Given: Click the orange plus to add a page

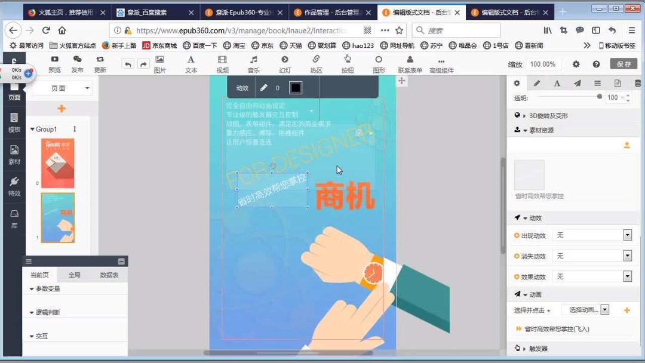Looking at the screenshot, I should pyautogui.click(x=62, y=109).
